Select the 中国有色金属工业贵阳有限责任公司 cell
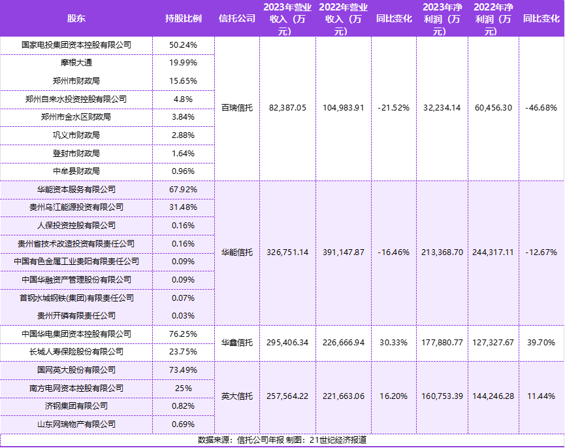 [x=76, y=262]
